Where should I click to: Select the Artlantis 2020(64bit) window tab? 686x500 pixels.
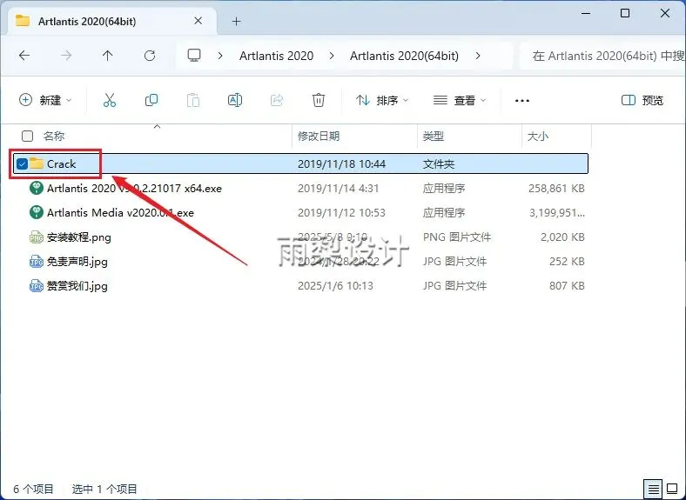click(112, 21)
